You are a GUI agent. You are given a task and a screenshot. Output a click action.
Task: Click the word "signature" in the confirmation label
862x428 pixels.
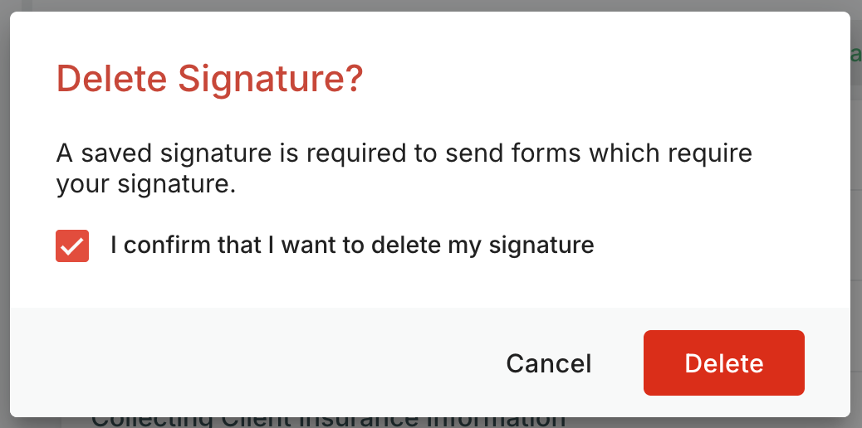541,246
